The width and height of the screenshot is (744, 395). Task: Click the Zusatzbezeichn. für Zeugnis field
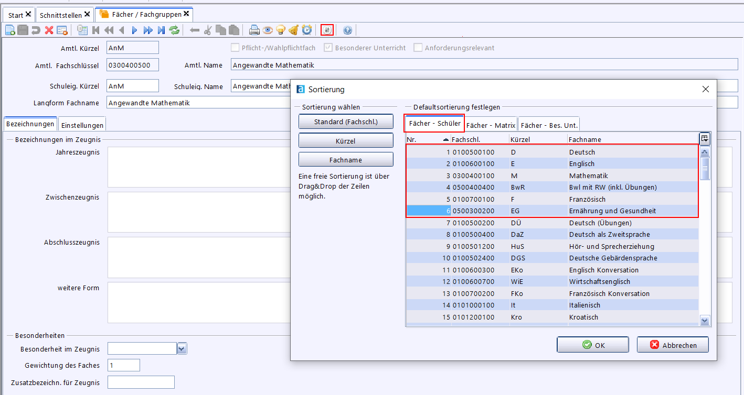tap(141, 382)
